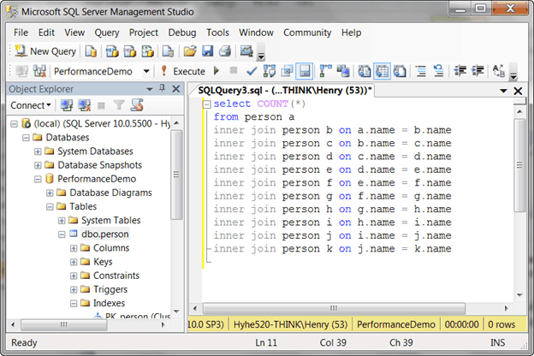Click the Open File folder icon
The height and width of the screenshot is (356, 534).
190,51
